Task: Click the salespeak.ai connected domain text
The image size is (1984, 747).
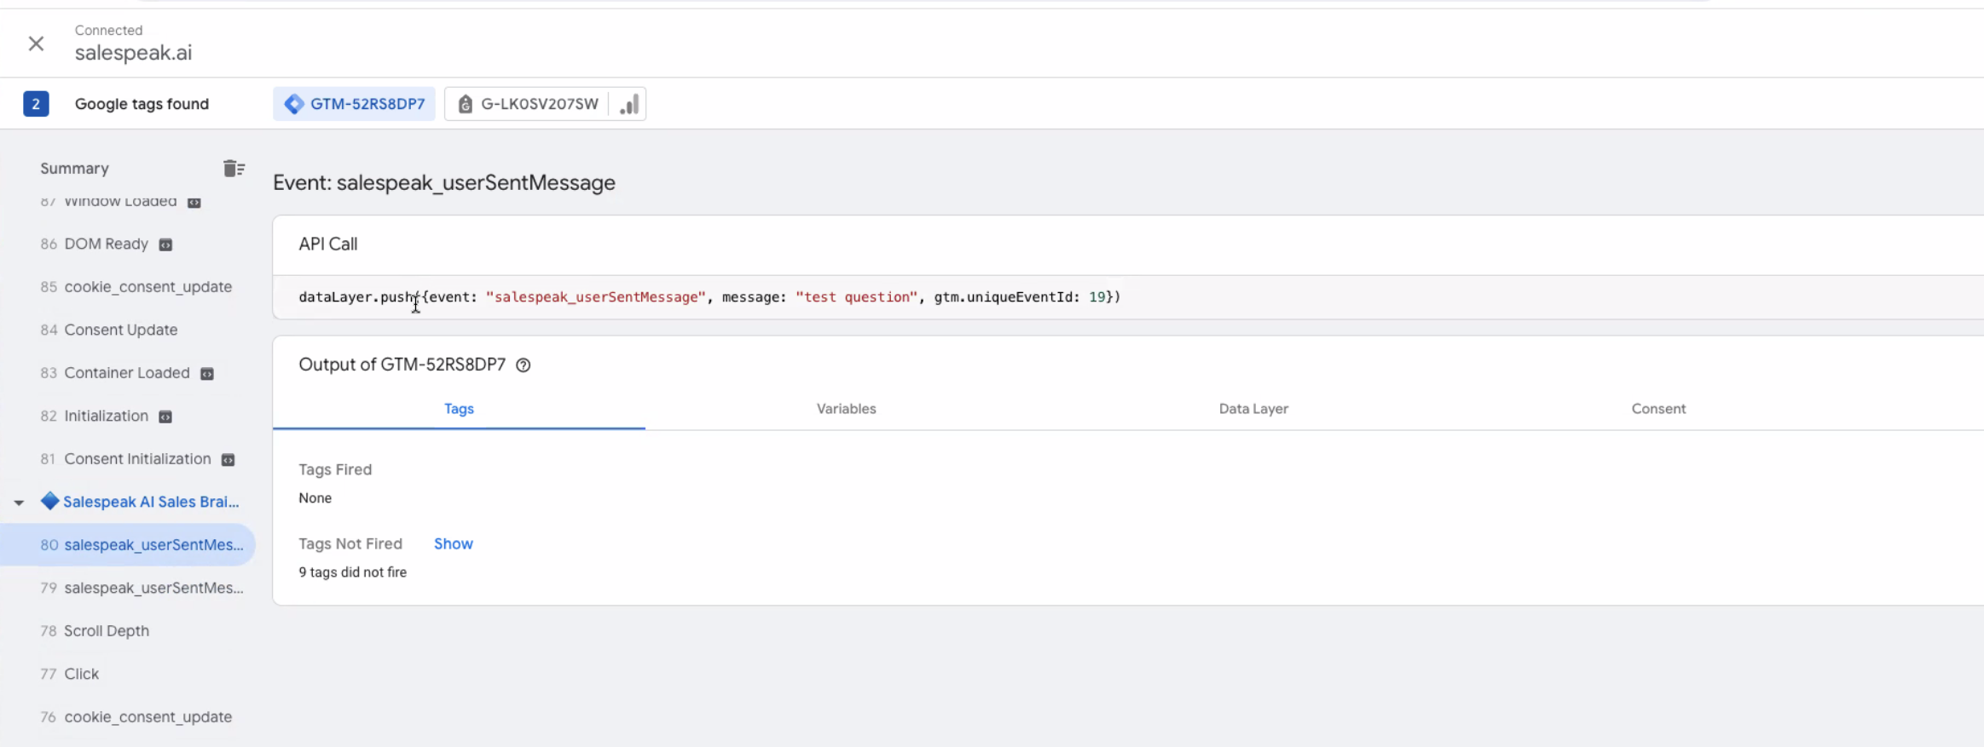Action: coord(133,53)
